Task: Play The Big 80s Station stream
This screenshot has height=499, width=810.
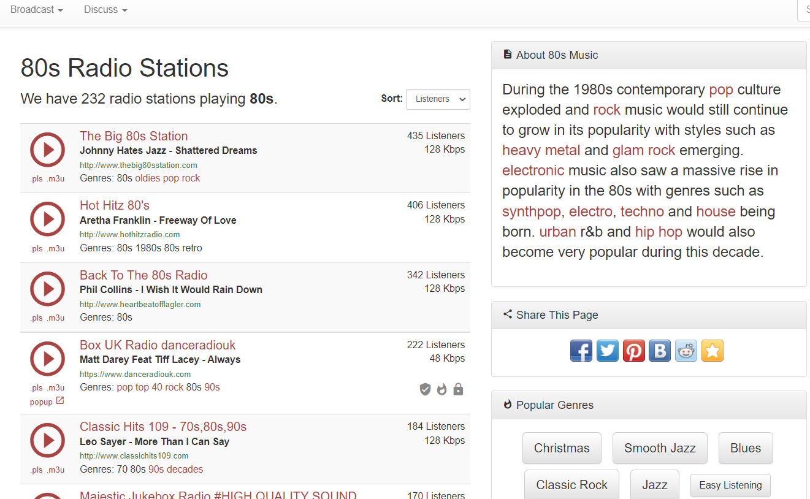Action: pos(47,150)
